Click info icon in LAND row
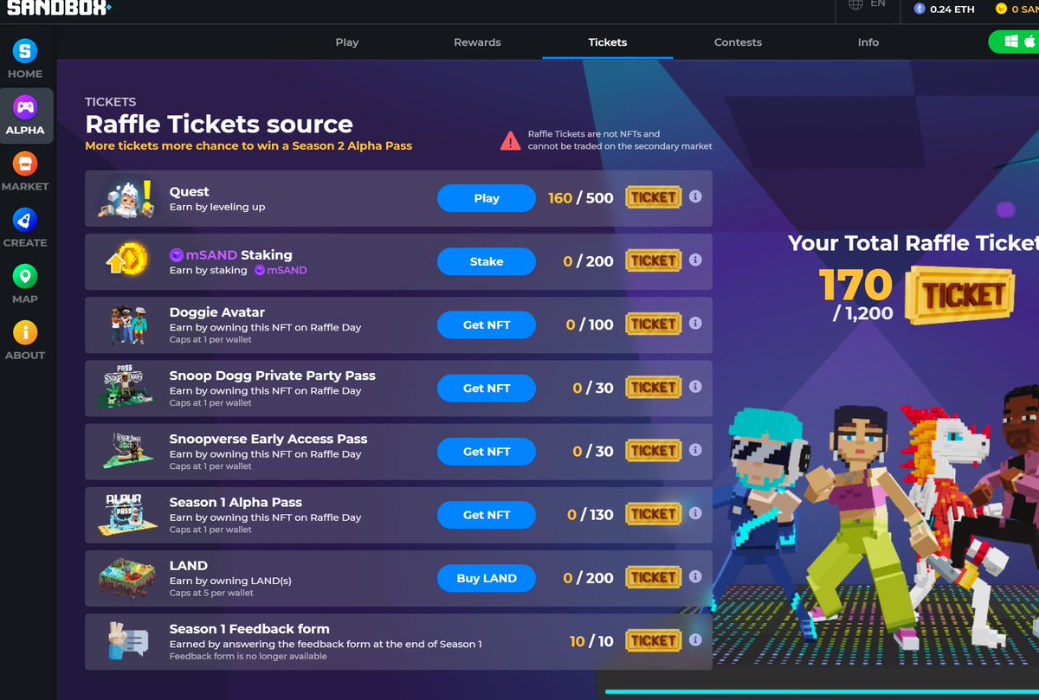Screen dimensions: 1039x700 (x=695, y=576)
